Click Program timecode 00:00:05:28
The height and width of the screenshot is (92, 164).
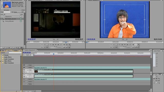tap(91, 39)
